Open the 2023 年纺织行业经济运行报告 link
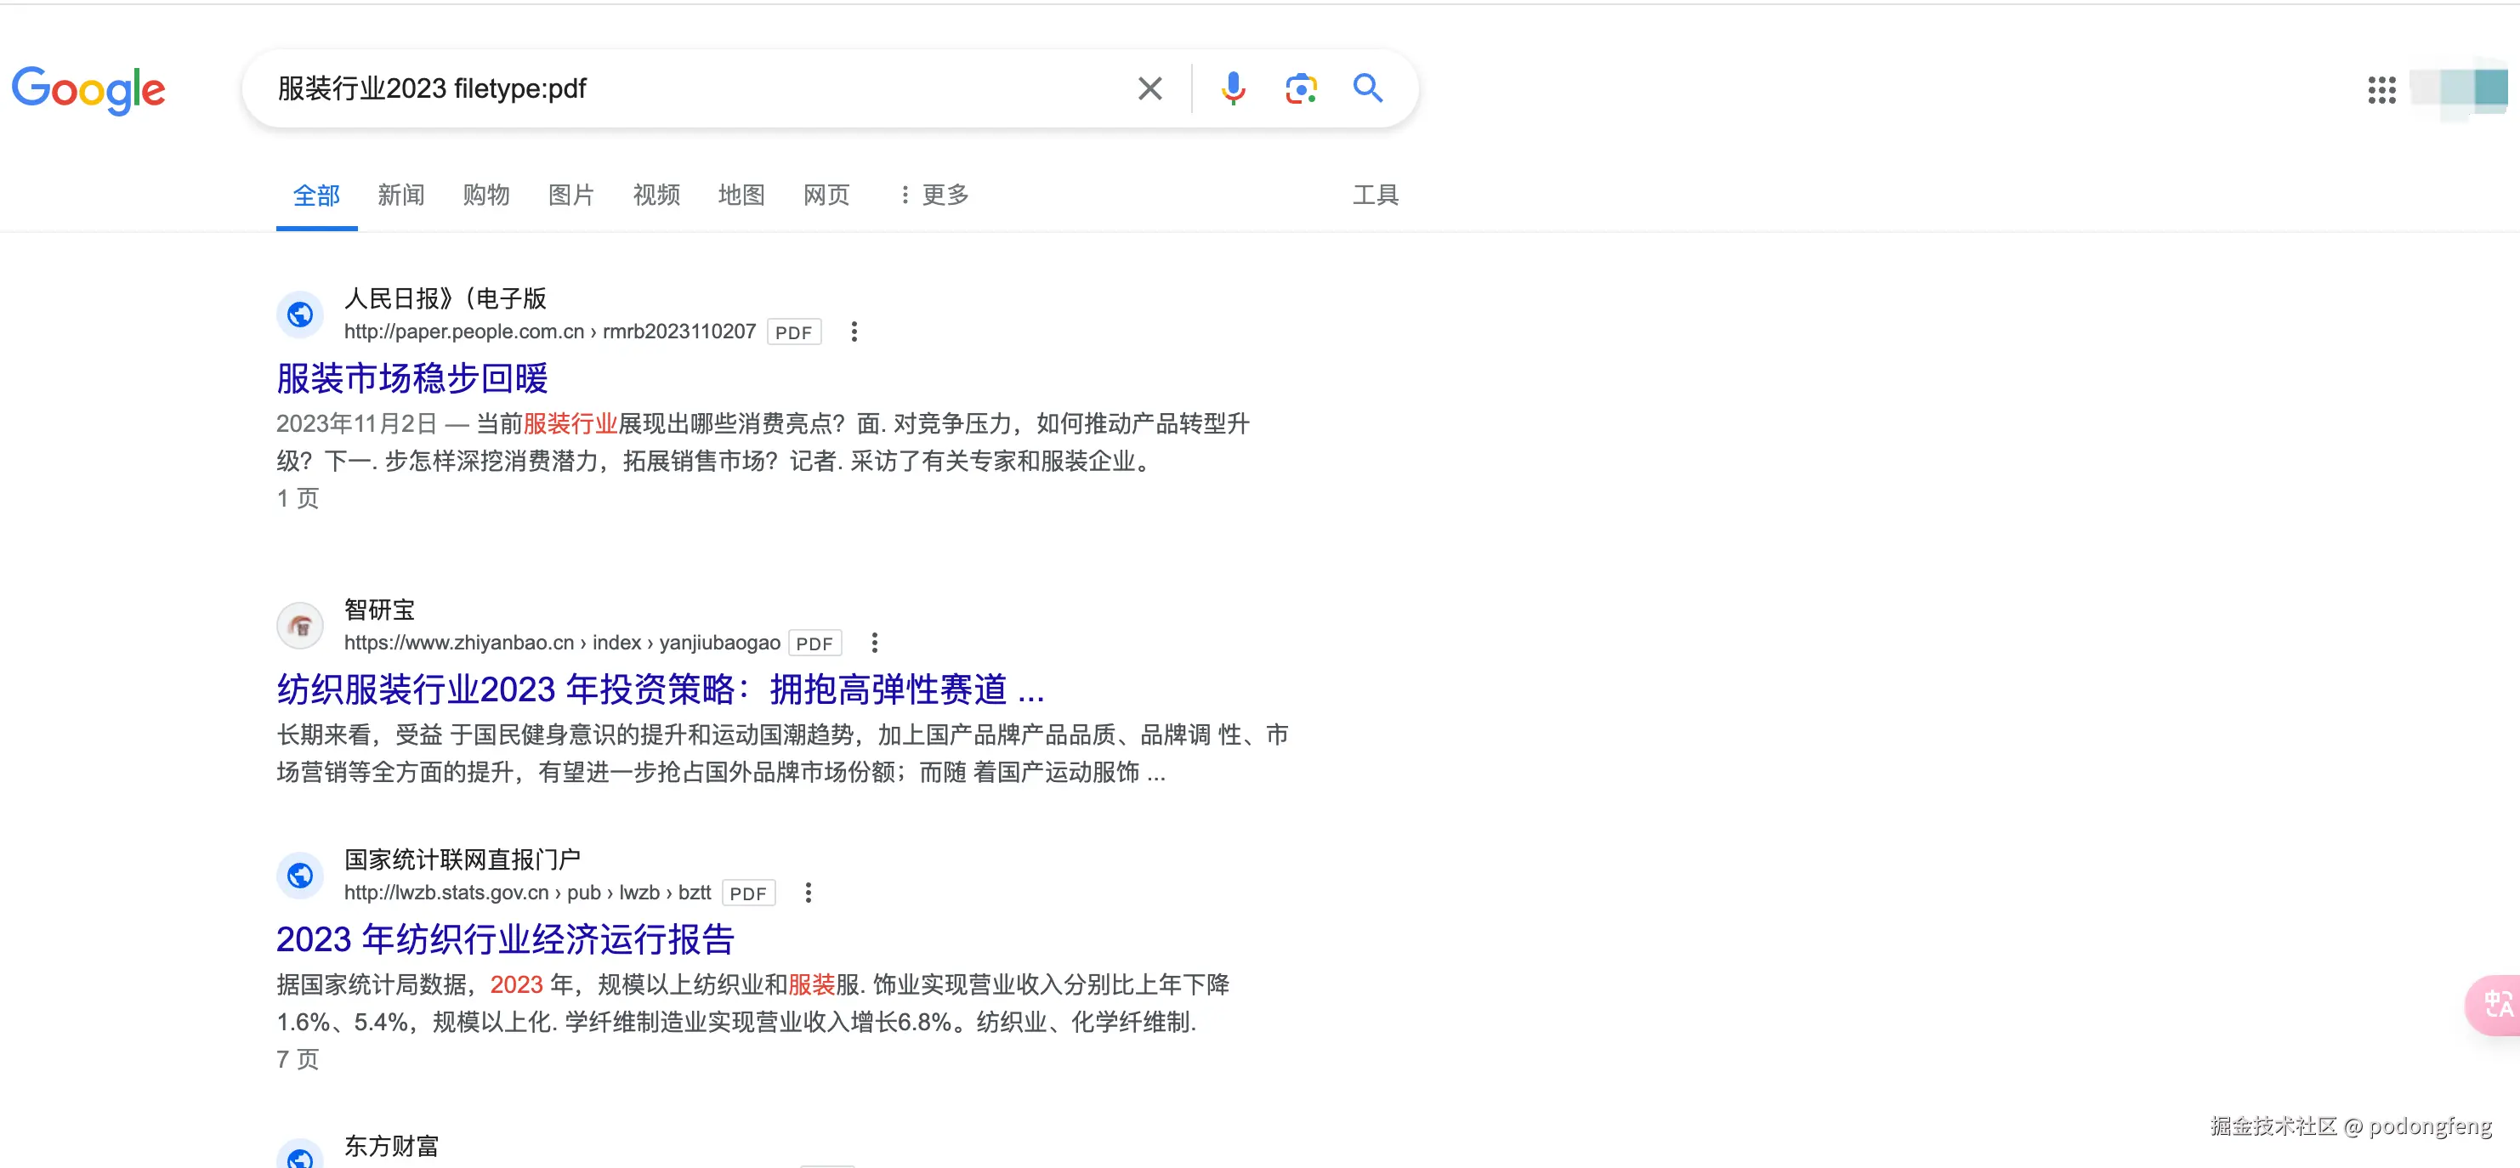The height and width of the screenshot is (1168, 2520). click(x=505, y=939)
